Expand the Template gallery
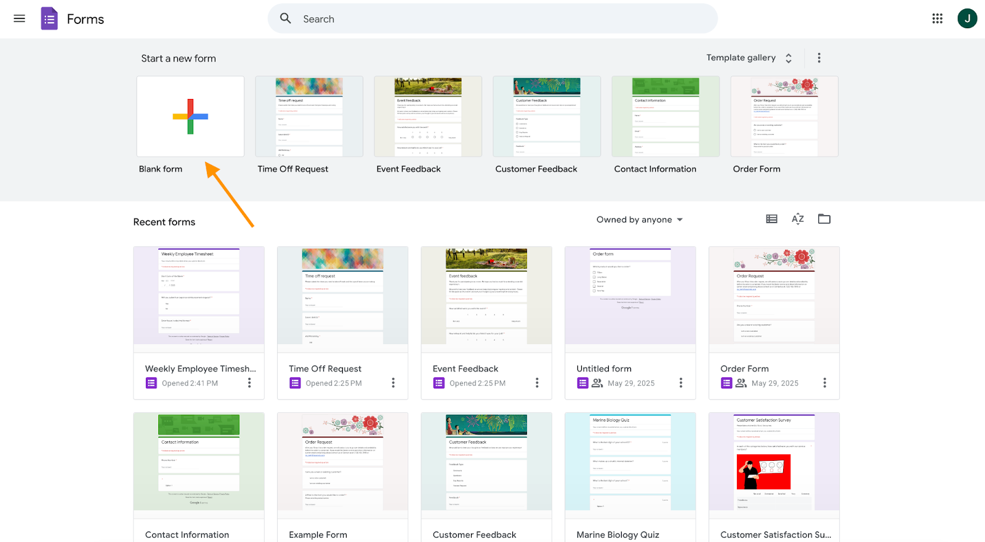 point(749,58)
